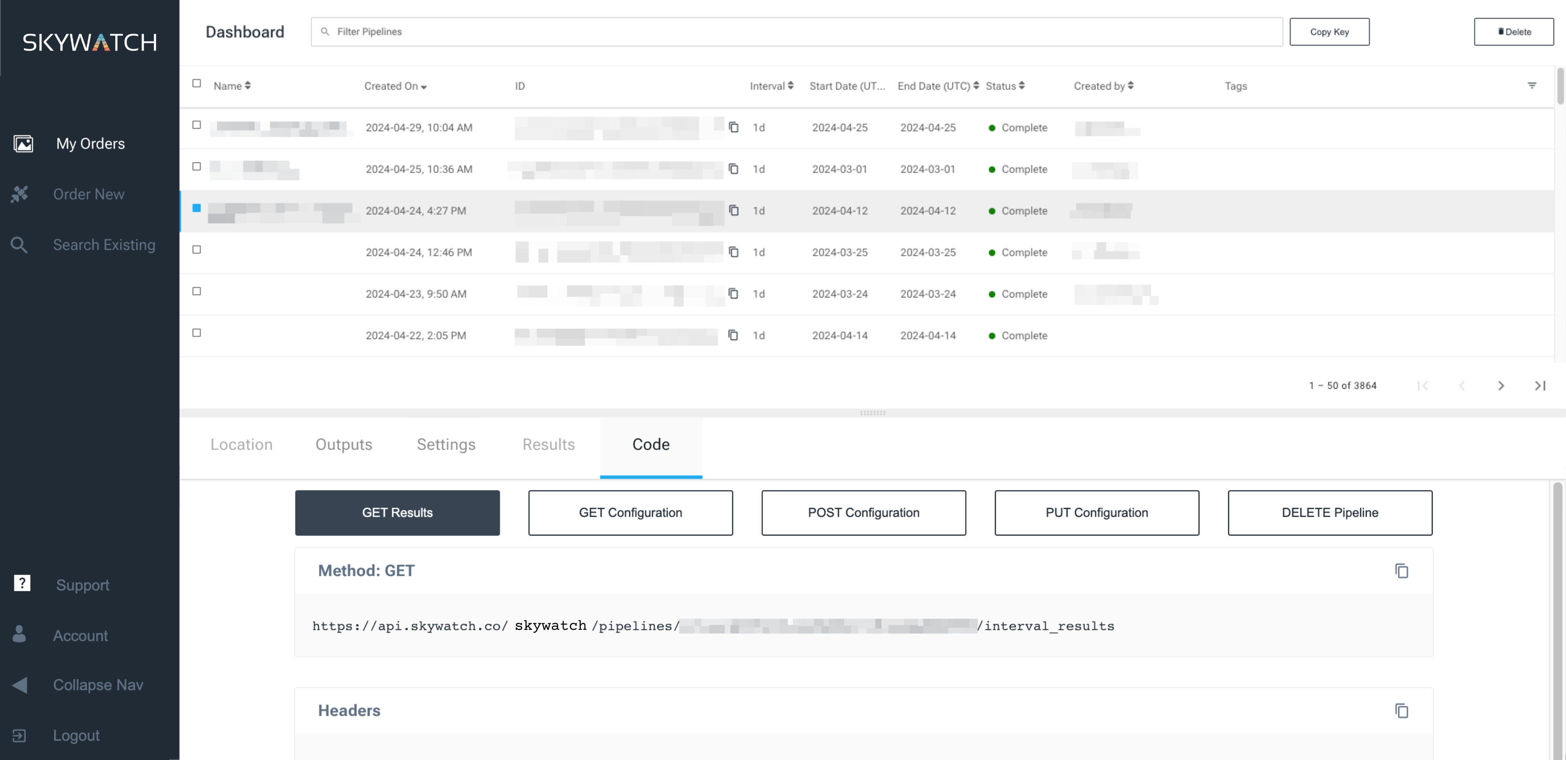Switch to the Settings tab

[446, 445]
